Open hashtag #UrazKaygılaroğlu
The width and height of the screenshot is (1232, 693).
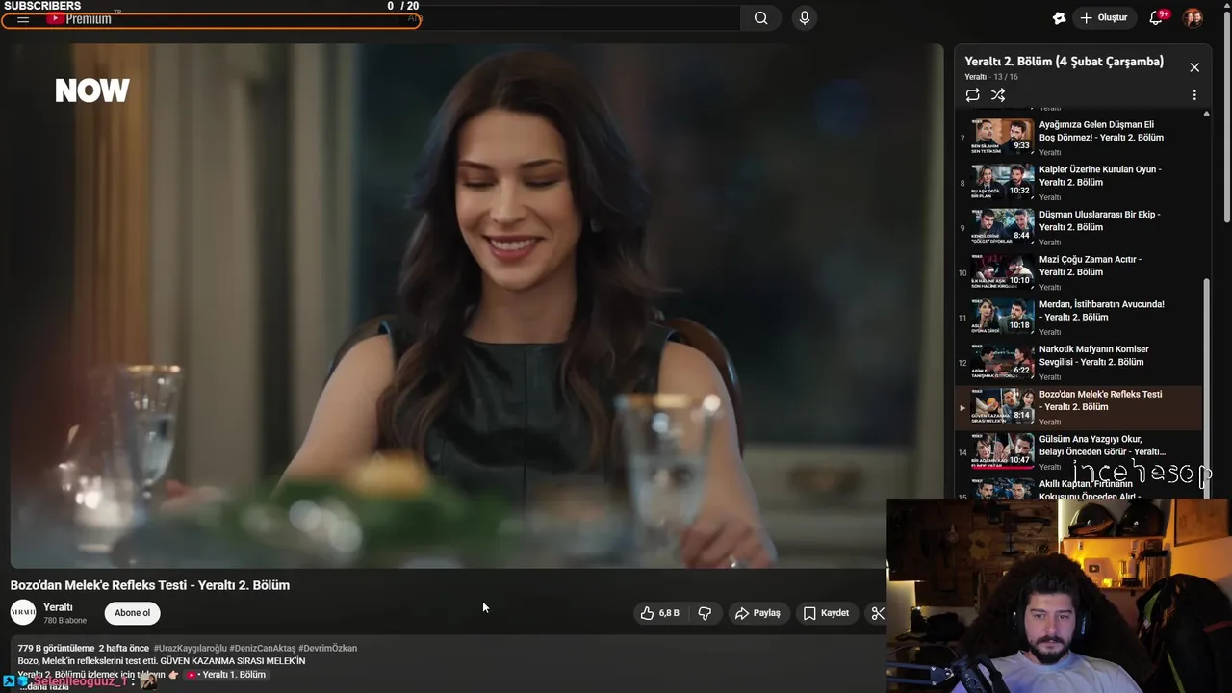coord(190,648)
